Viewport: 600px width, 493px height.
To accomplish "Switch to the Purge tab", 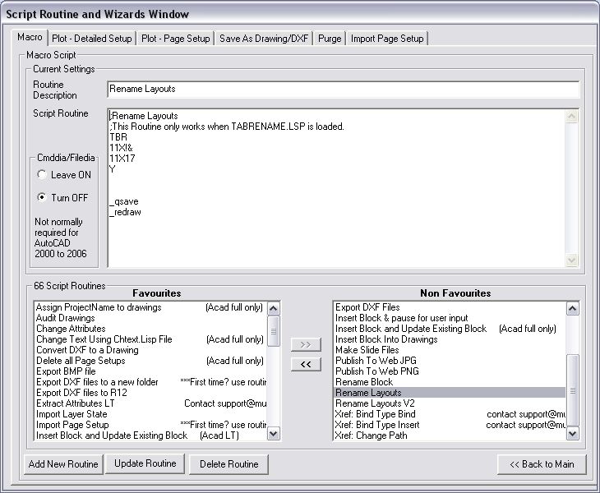I will tap(330, 39).
